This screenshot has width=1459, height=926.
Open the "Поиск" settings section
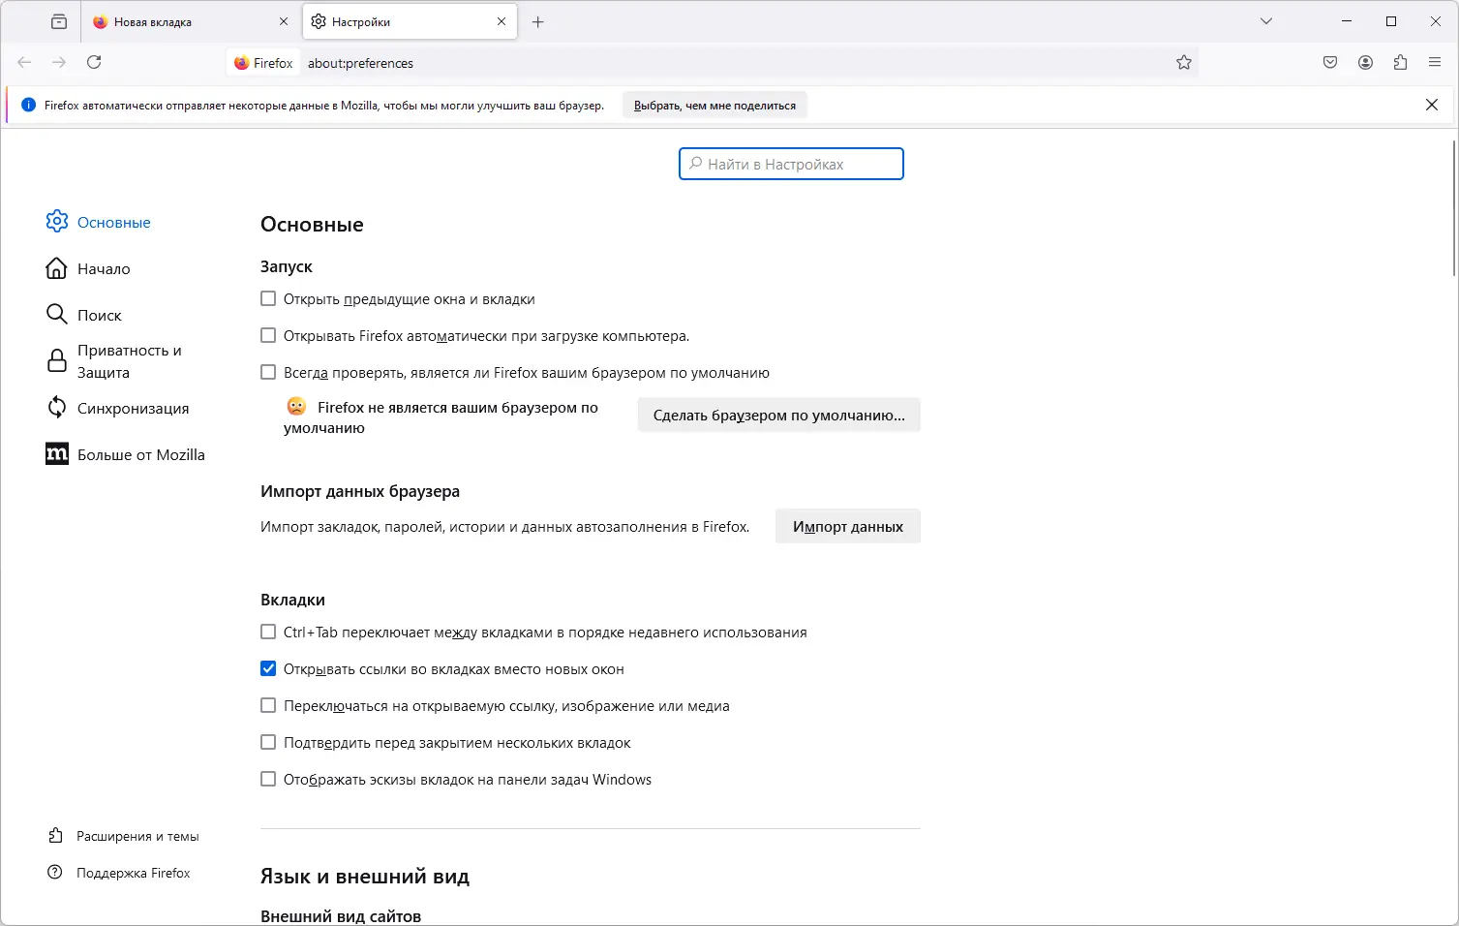[99, 315]
